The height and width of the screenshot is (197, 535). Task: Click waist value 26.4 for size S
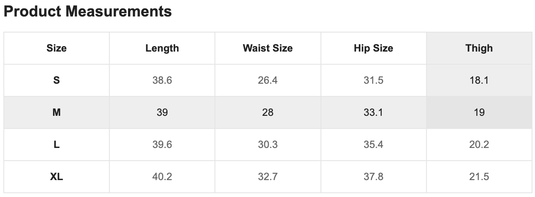[267, 80]
